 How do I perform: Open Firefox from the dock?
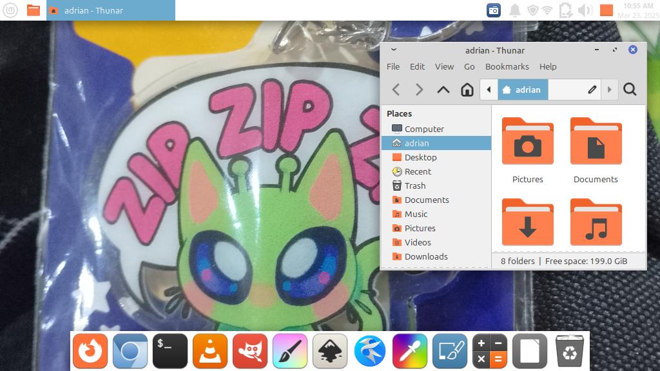click(x=90, y=351)
